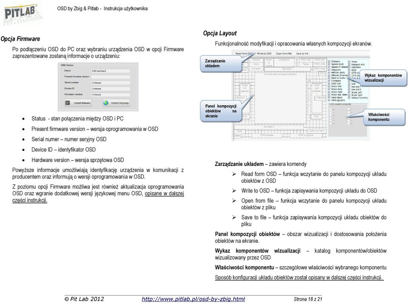Image resolution: width=408 pixels, height=304 pixels.
Task: Select the Aux text 2 layout bar
Action: pyautogui.click(x=269, y=127)
